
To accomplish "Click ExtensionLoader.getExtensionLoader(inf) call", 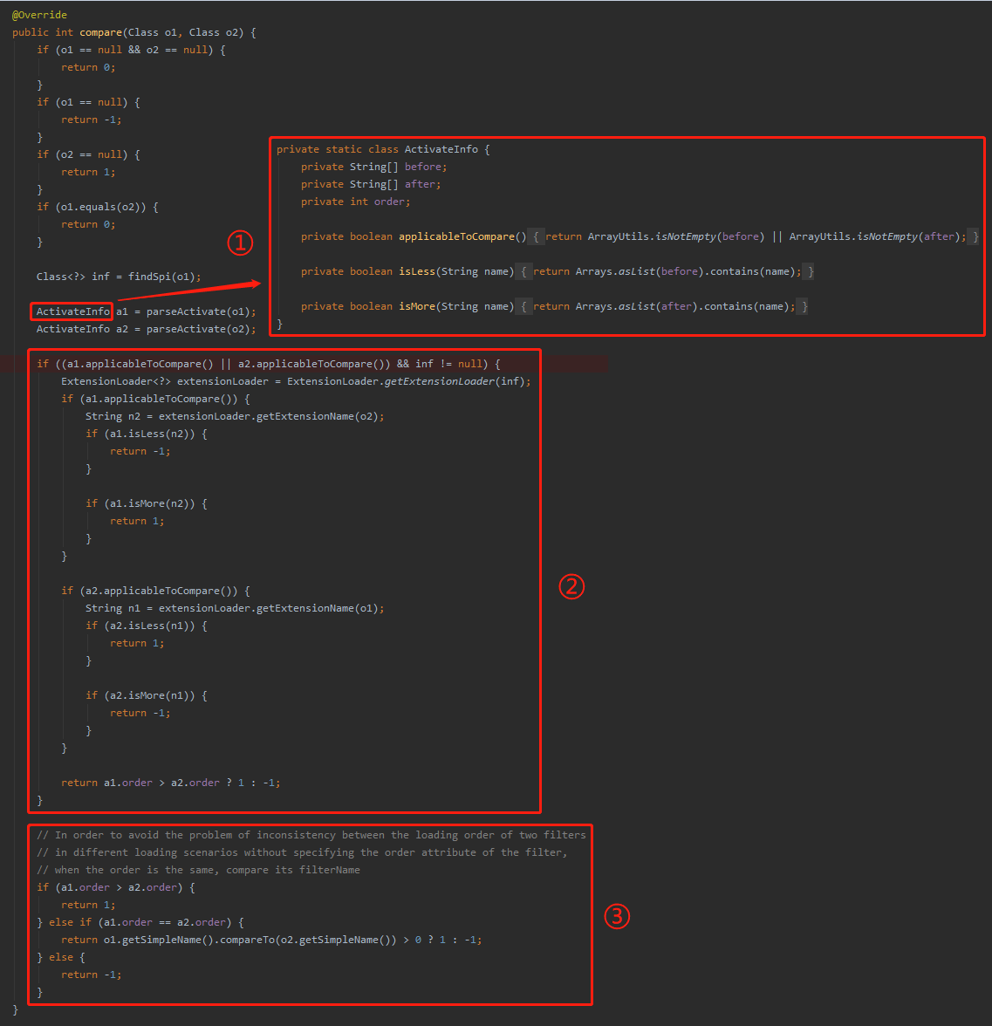I will [x=406, y=381].
